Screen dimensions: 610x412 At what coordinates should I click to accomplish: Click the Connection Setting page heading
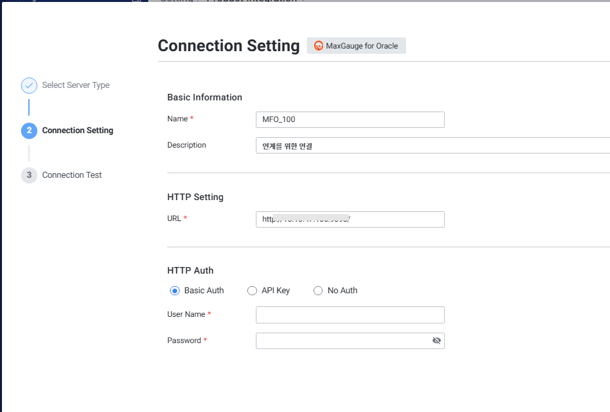point(228,46)
